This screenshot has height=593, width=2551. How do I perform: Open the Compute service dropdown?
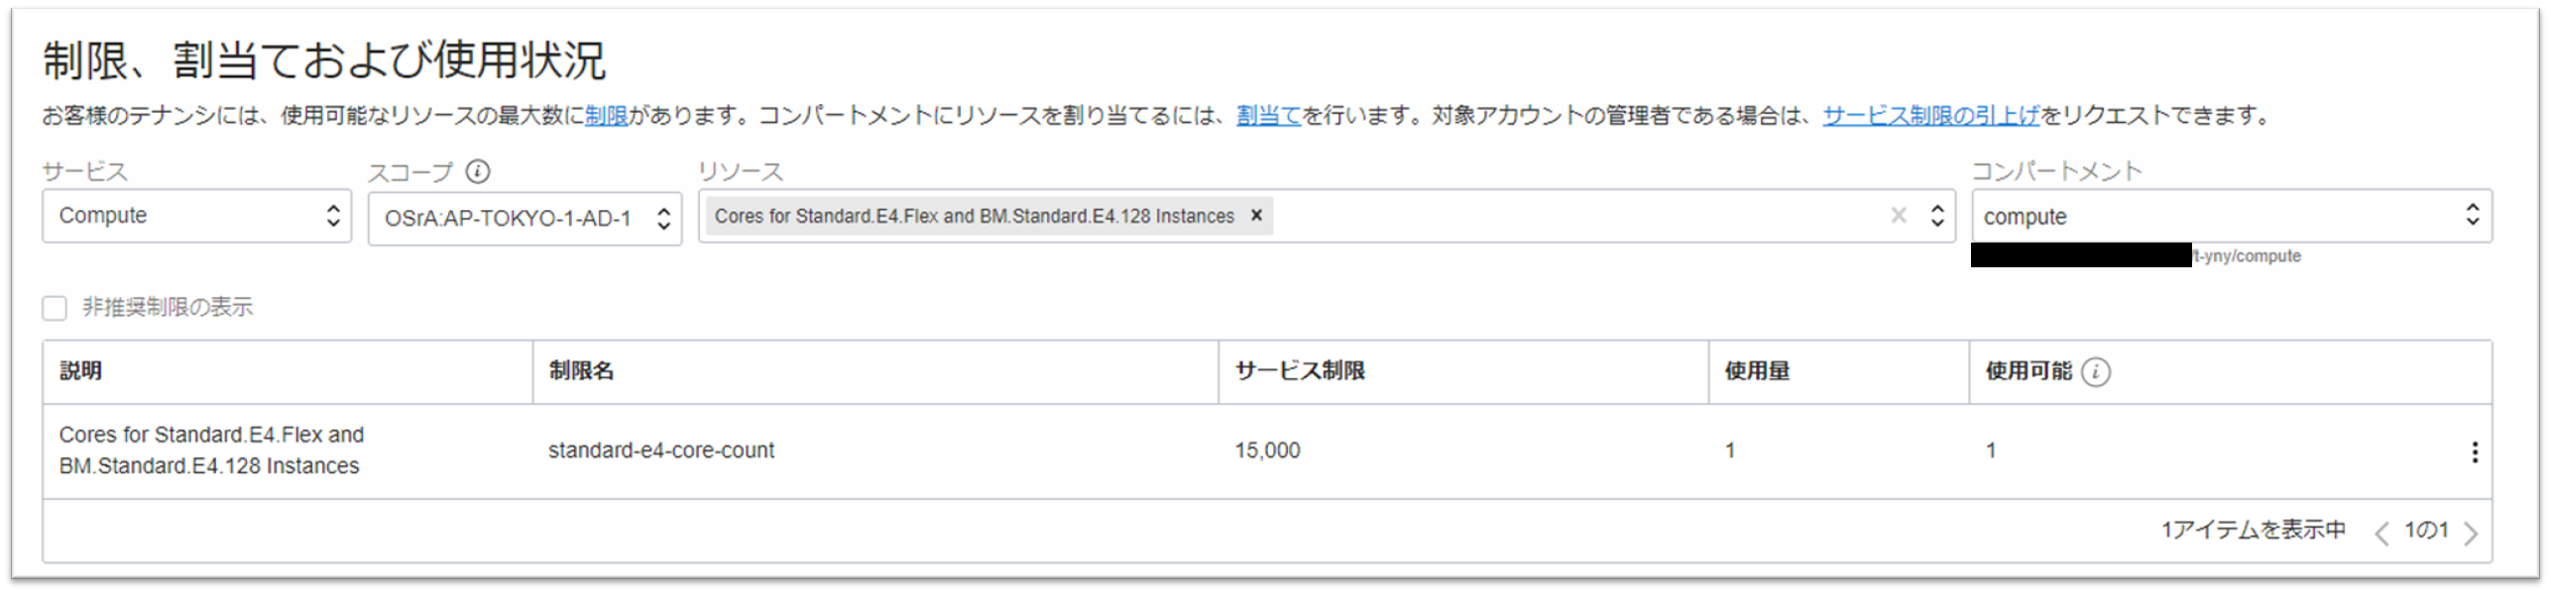point(196,216)
